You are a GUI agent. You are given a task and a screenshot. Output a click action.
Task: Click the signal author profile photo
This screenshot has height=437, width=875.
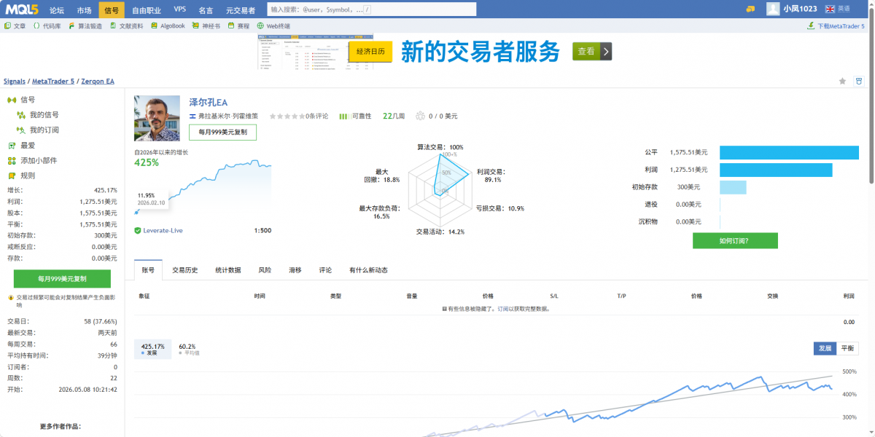pyautogui.click(x=157, y=118)
